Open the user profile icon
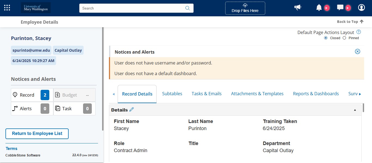 pyautogui.click(x=361, y=7)
